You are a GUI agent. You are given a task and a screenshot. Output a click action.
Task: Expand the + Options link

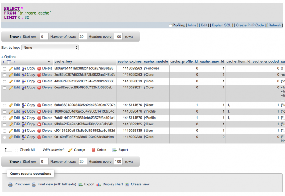pos(9,57)
